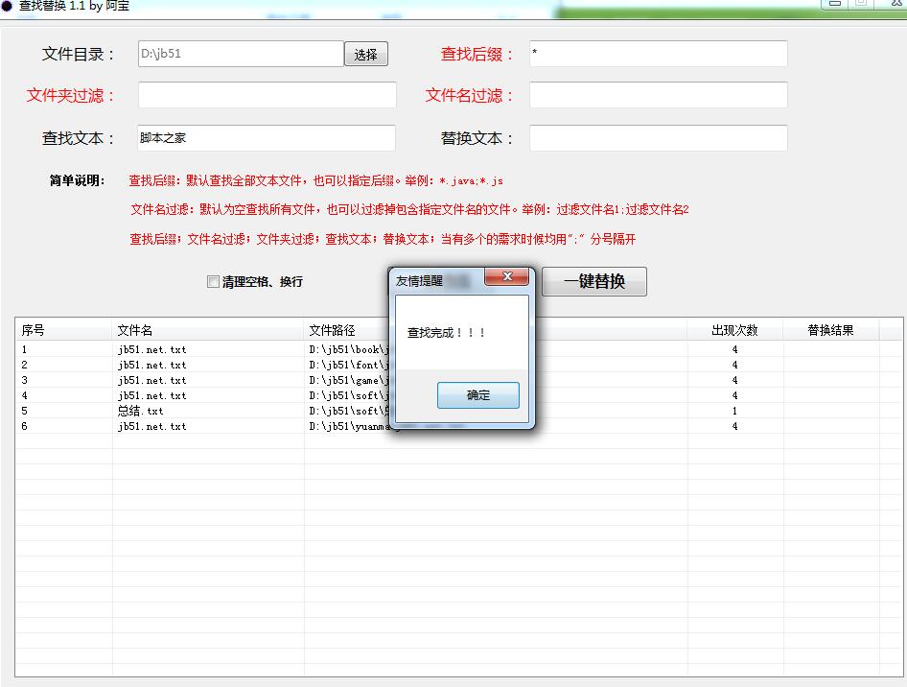This screenshot has height=687, width=907.
Task: Click the 选择 button to browse folders
Action: pos(367,54)
